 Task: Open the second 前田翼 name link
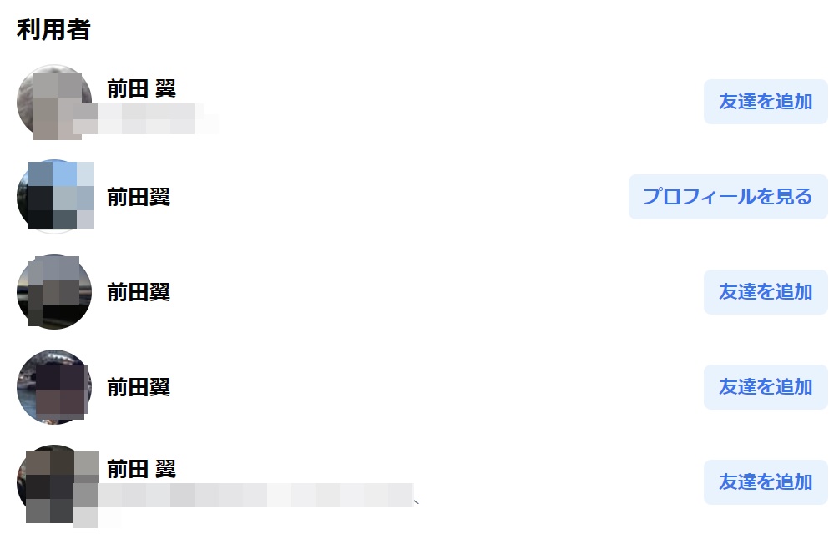(139, 197)
